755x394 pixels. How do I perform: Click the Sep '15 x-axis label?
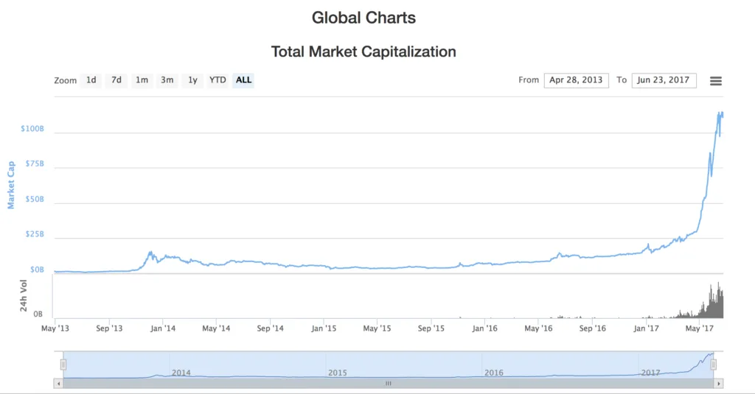click(431, 328)
